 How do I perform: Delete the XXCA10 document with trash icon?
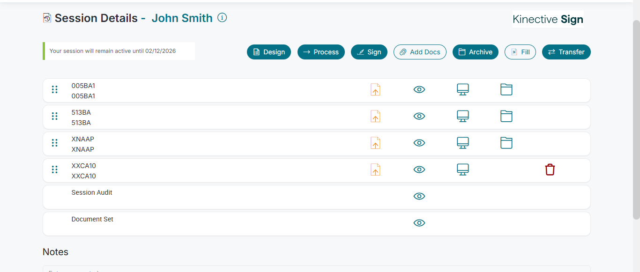click(x=550, y=169)
